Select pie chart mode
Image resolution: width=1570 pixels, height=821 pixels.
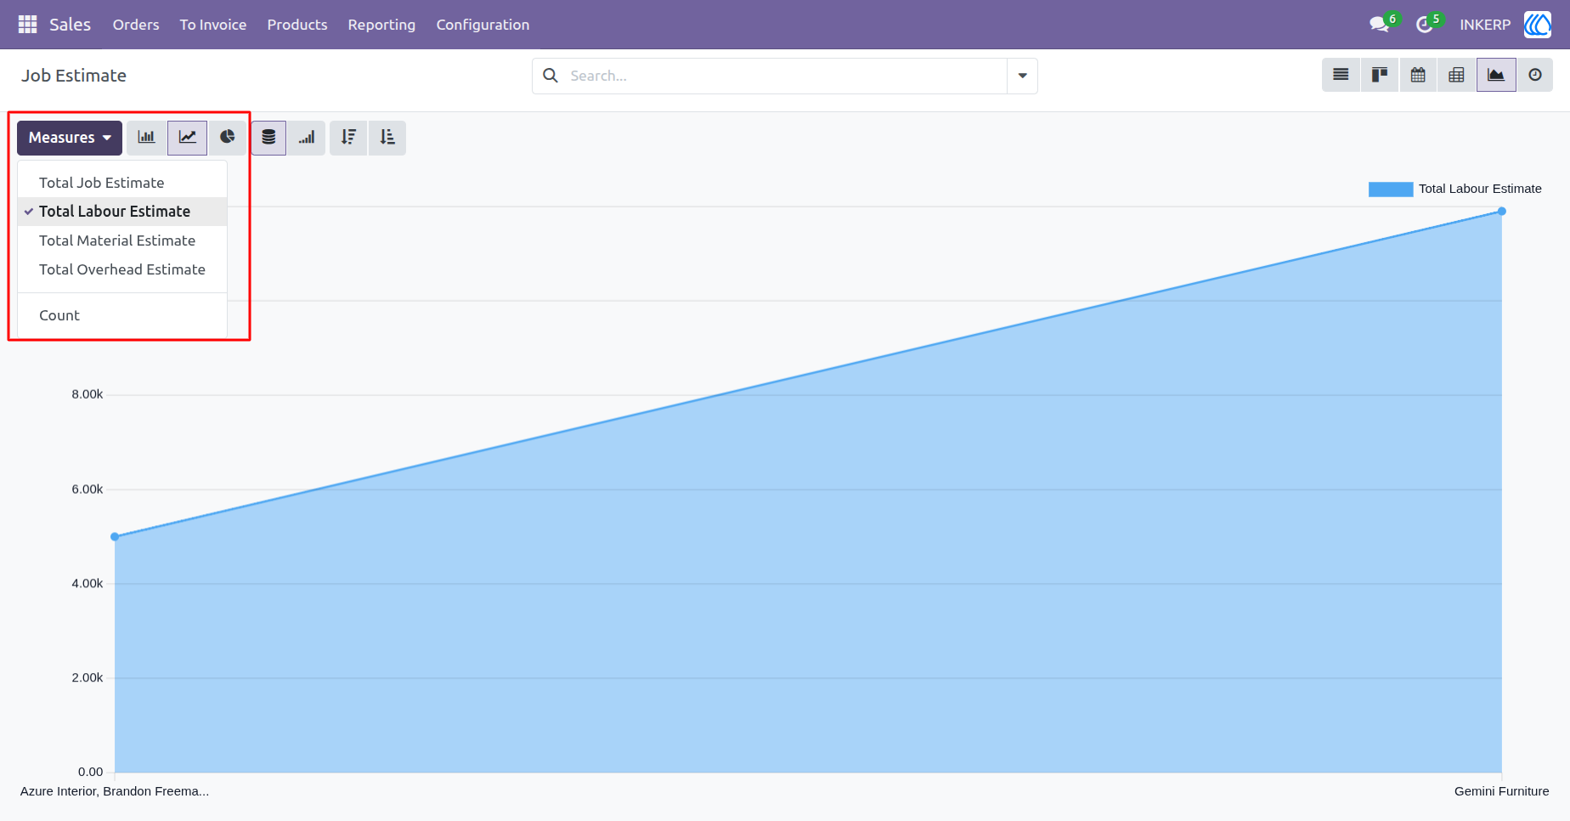[227, 138]
